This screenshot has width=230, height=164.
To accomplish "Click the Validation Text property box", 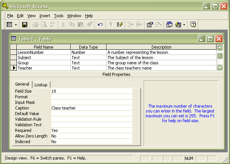I will pos(92,125).
